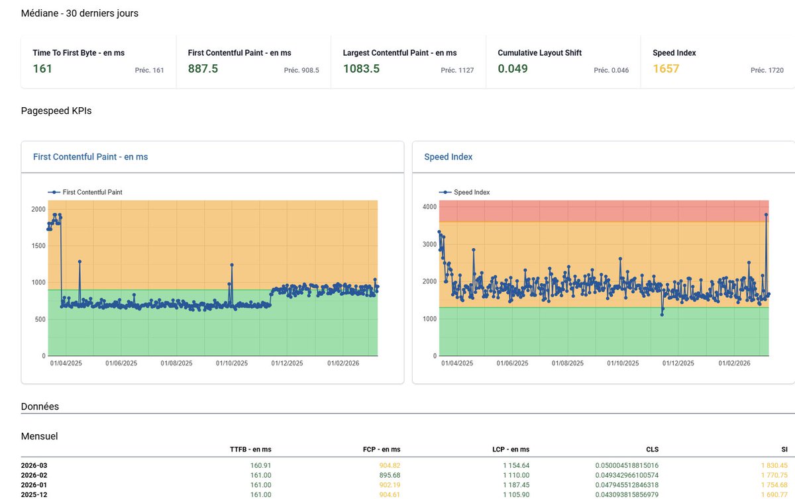Click the green zone in FCP chart

click(x=212, y=331)
